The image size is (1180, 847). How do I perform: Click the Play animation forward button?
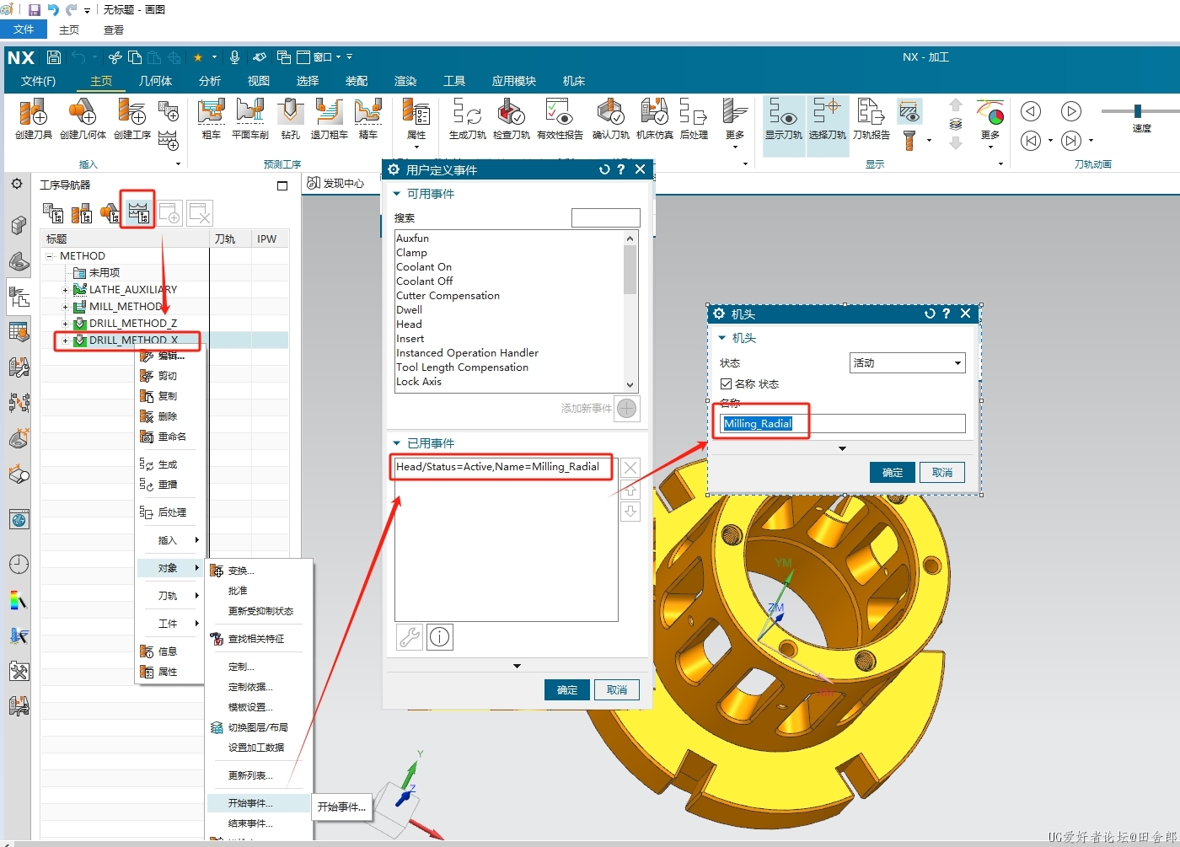click(x=1070, y=111)
